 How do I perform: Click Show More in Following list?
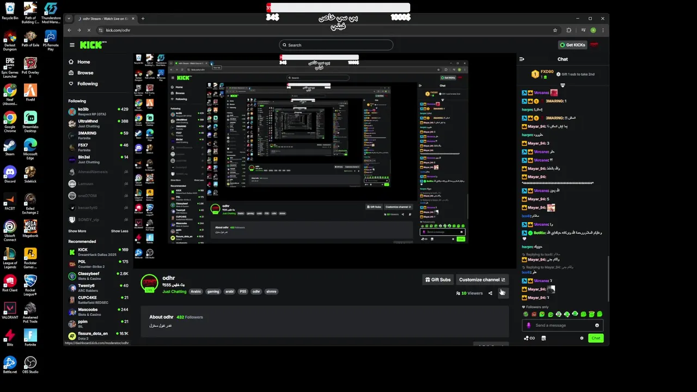(x=77, y=231)
